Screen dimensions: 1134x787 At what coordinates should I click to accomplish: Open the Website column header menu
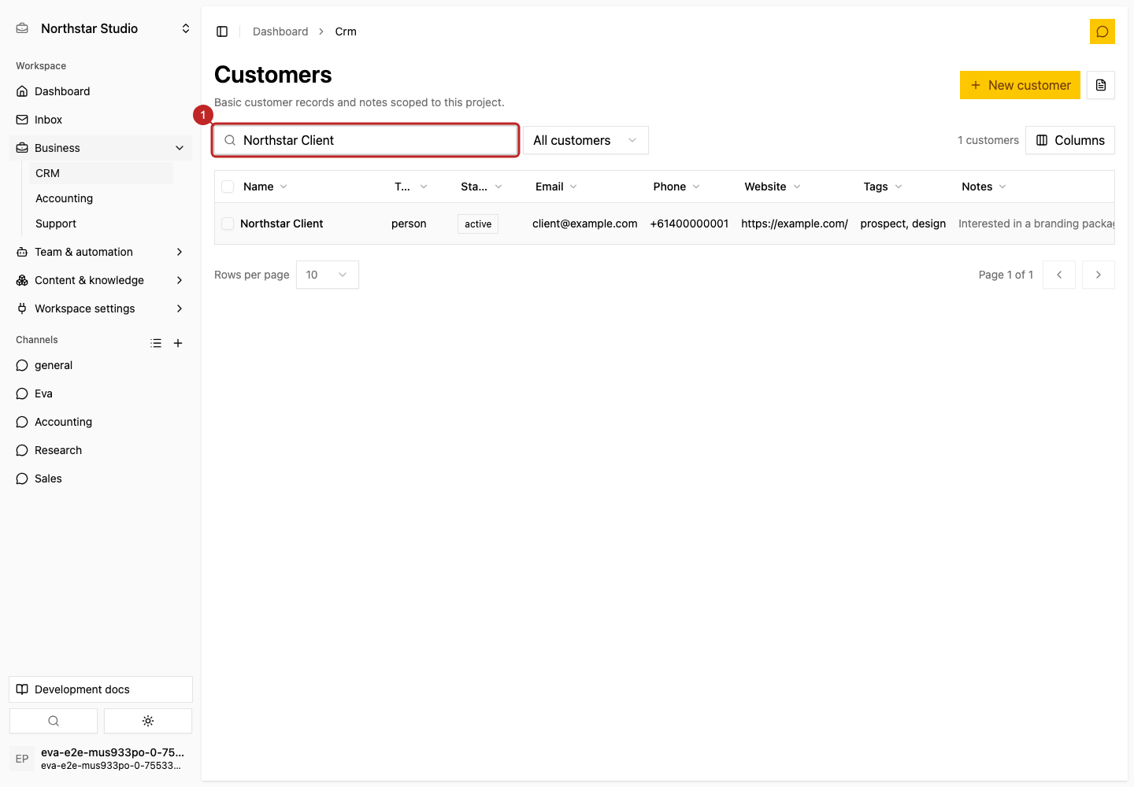pos(773,187)
